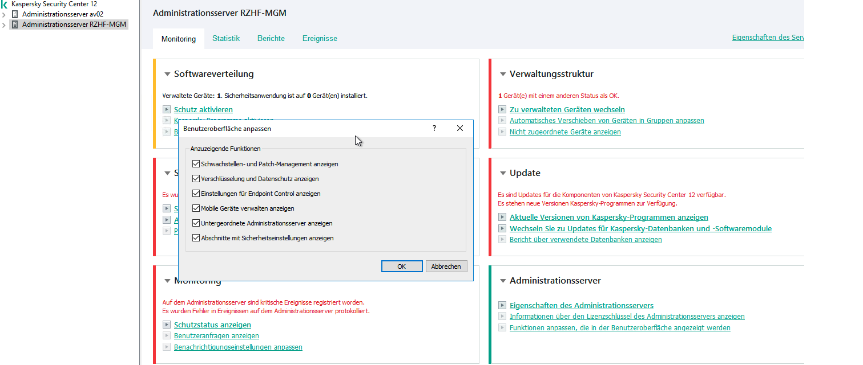863x365 pixels.
Task: Expand the Administrationsserver RZHF-MGM tree node
Action: point(4,24)
